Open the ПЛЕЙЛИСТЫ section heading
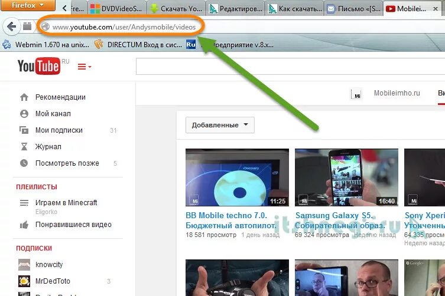 [x=37, y=187]
